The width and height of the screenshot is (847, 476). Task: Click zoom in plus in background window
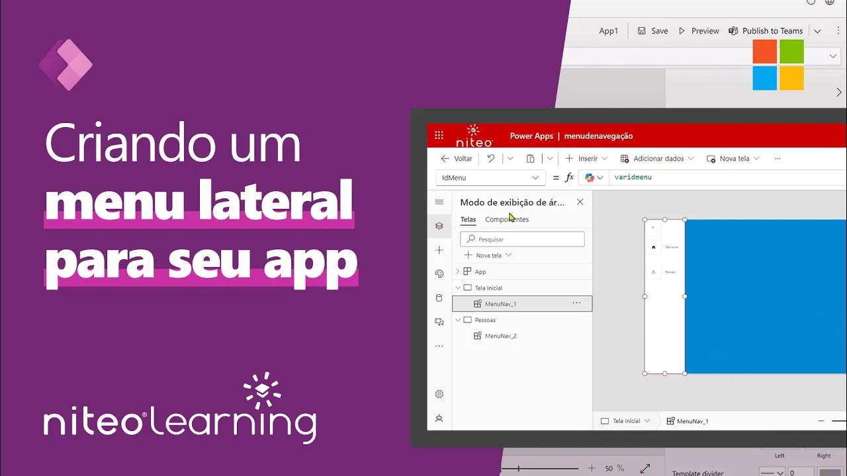(x=592, y=468)
